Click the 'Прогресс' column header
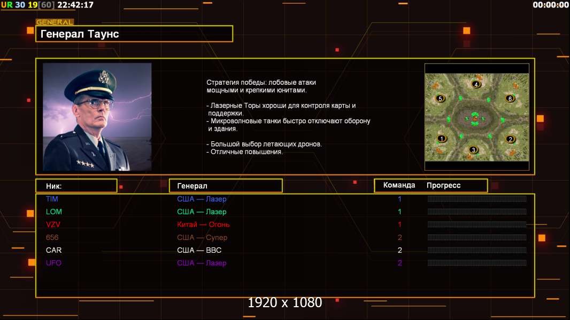Screen dimensions: 570x320 [x=443, y=185]
